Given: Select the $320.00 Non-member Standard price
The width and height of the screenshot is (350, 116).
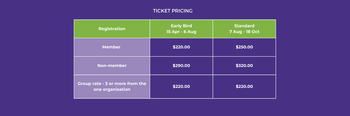Looking at the screenshot, I should coord(244,66).
